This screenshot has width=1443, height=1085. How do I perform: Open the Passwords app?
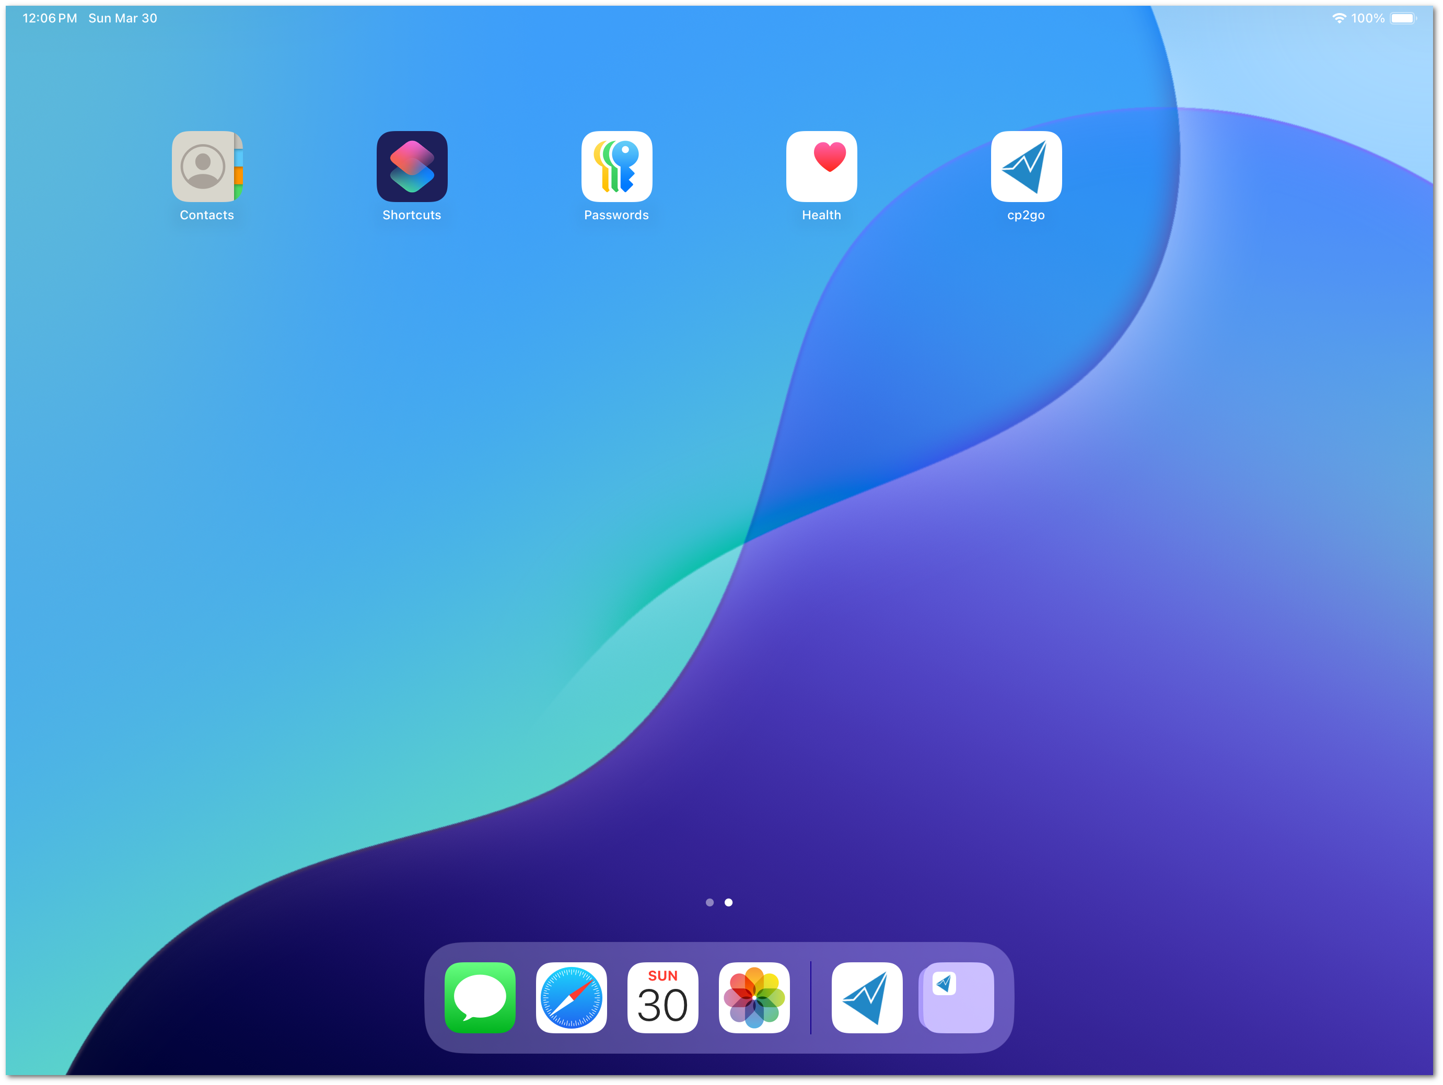[x=616, y=166]
